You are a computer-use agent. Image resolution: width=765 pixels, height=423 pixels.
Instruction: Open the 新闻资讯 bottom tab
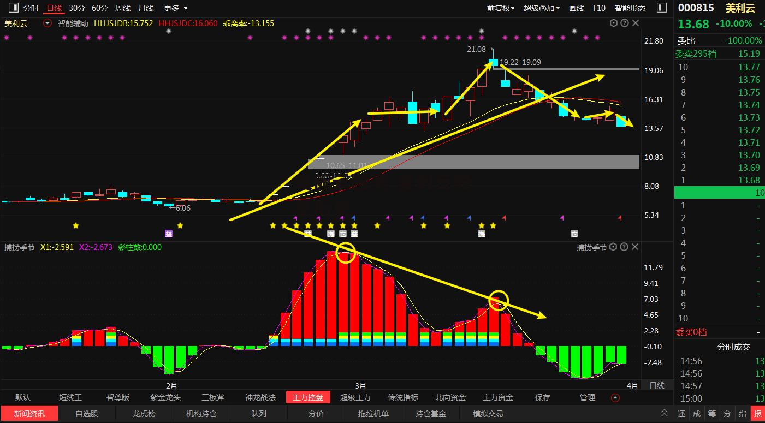point(29,414)
